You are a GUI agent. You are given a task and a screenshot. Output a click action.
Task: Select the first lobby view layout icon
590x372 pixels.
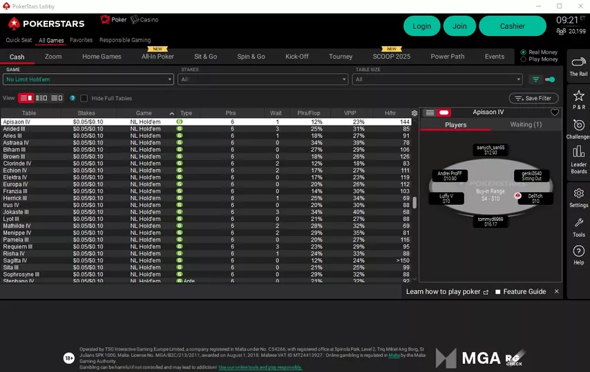pos(26,98)
